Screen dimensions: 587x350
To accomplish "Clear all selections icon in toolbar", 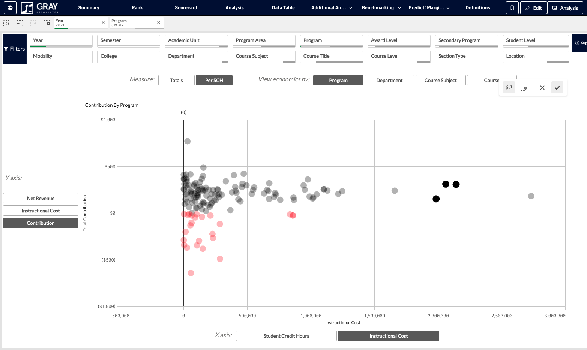I will 47,23.
